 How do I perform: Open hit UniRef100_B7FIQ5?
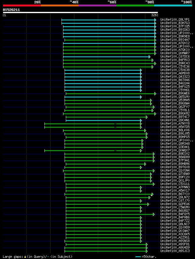click(x=175, y=26)
